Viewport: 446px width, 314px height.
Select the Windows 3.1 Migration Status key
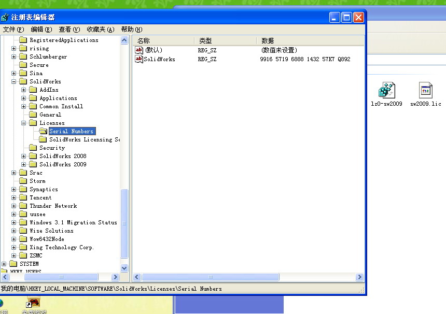(x=74, y=222)
